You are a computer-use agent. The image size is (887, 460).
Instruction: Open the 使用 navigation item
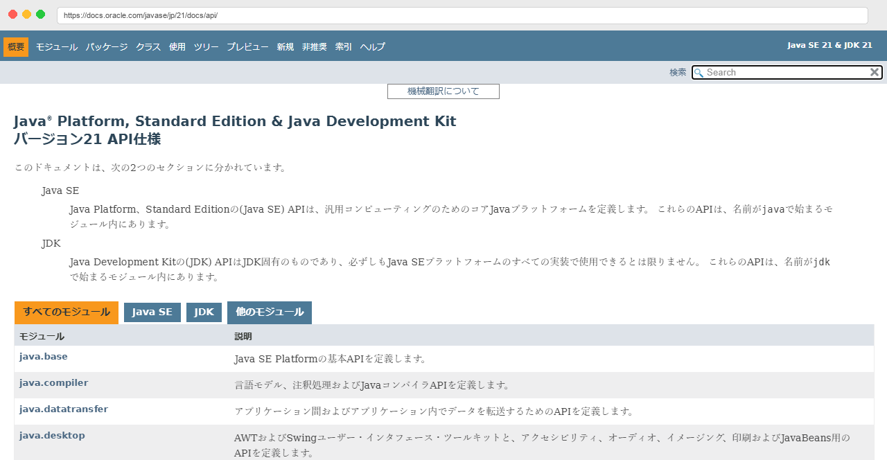pyautogui.click(x=177, y=47)
